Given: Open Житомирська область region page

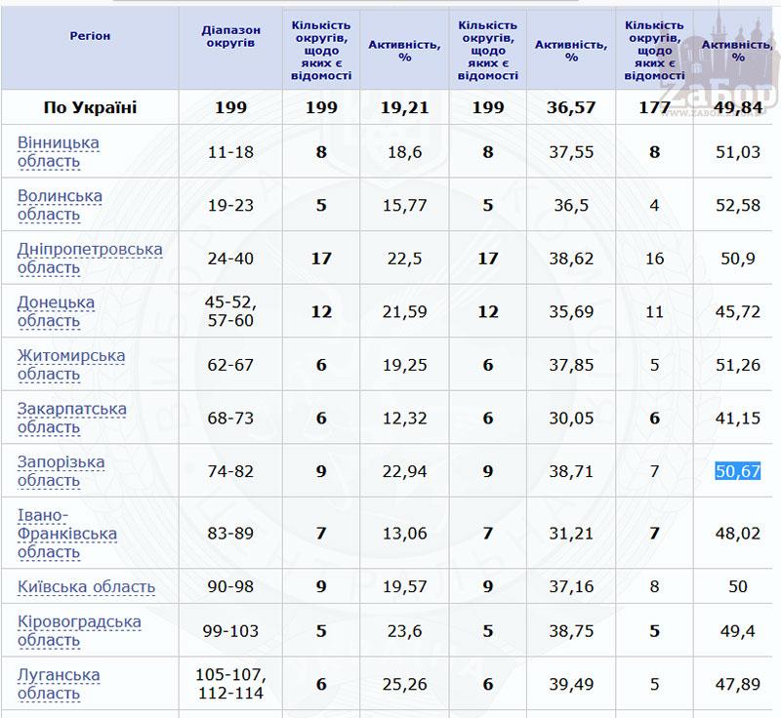Looking at the screenshot, I should pos(71,365).
